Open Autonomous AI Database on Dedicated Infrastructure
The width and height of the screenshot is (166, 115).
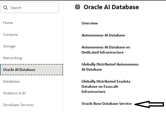[x=106, y=50]
